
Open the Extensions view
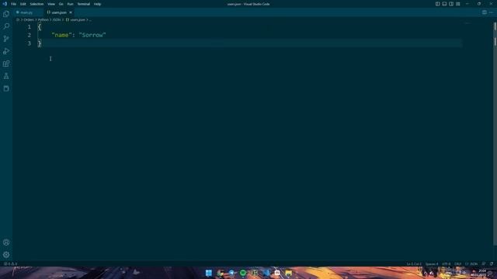pos(6,64)
